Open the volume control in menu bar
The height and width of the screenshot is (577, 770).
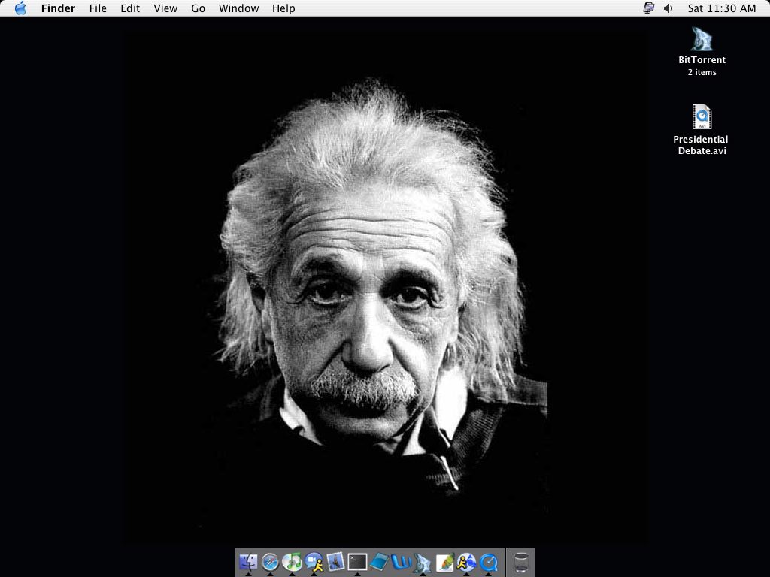pos(668,8)
